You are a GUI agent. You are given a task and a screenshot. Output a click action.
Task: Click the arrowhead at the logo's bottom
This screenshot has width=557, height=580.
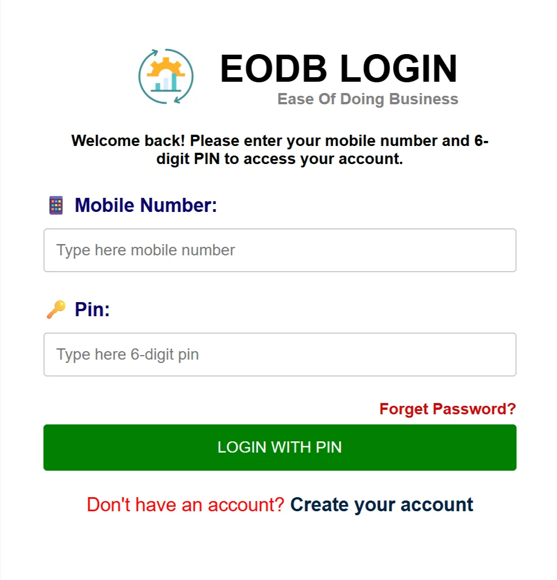178,100
